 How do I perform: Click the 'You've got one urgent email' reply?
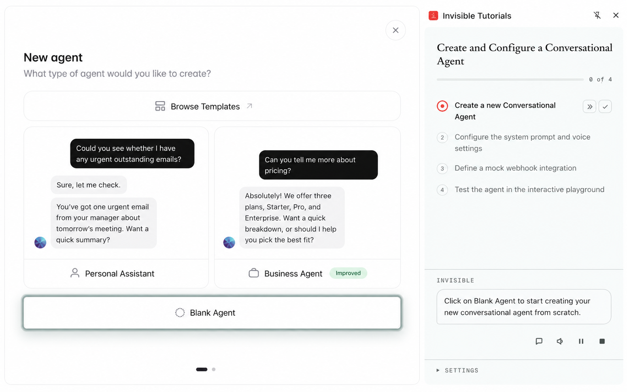pos(104,223)
